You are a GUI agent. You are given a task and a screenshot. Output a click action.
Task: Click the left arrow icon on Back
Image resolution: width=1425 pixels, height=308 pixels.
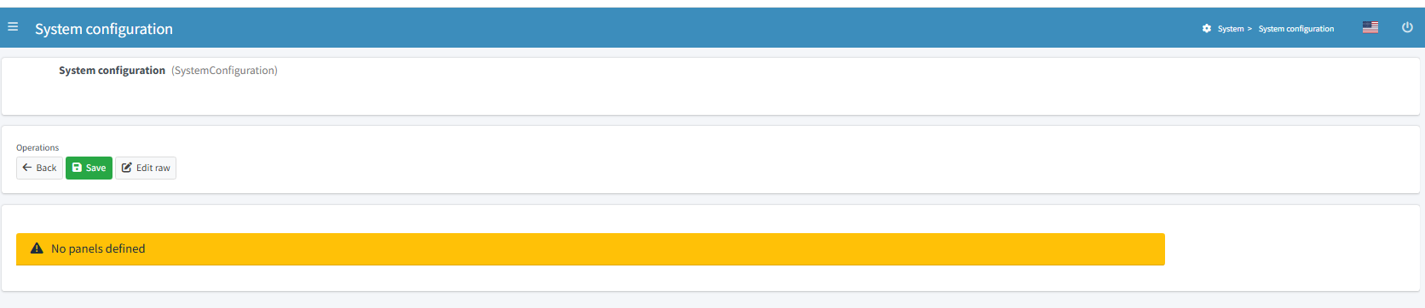click(x=27, y=168)
